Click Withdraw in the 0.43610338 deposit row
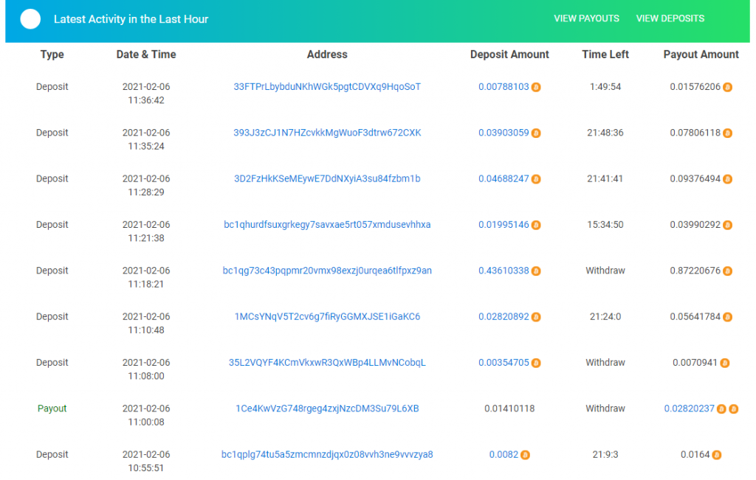Image resolution: width=756 pixels, height=480 pixels. point(605,271)
